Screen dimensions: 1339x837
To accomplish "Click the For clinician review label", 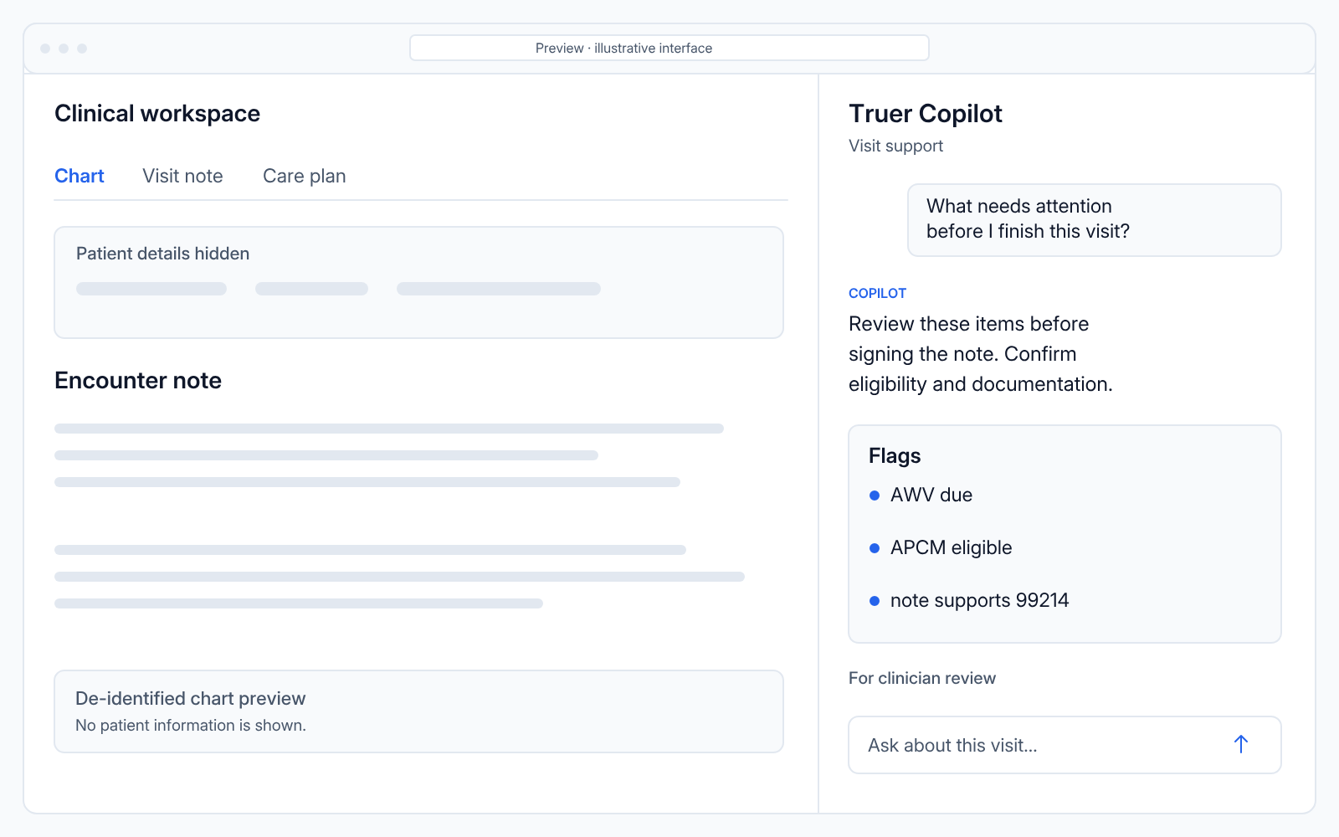I will point(922,678).
